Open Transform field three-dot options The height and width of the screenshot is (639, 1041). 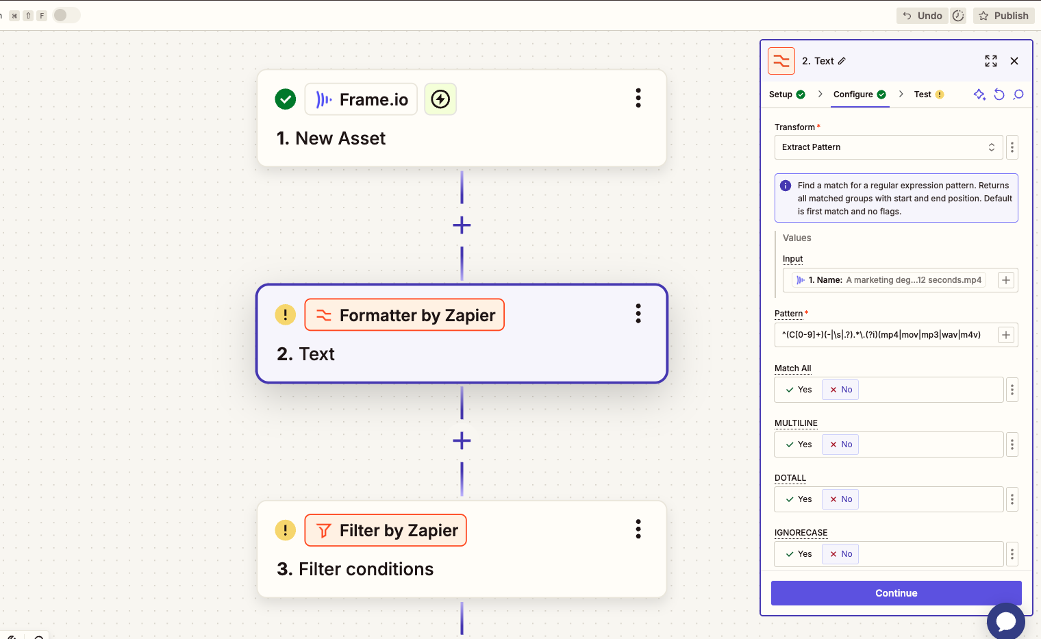pos(1012,147)
